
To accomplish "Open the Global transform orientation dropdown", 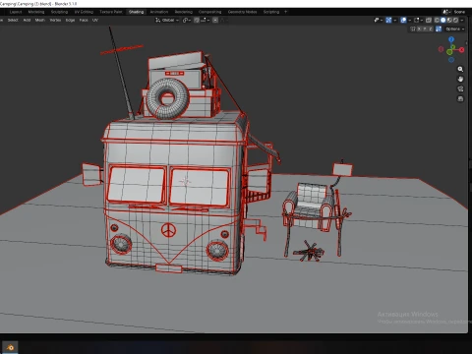I will tap(167, 20).
